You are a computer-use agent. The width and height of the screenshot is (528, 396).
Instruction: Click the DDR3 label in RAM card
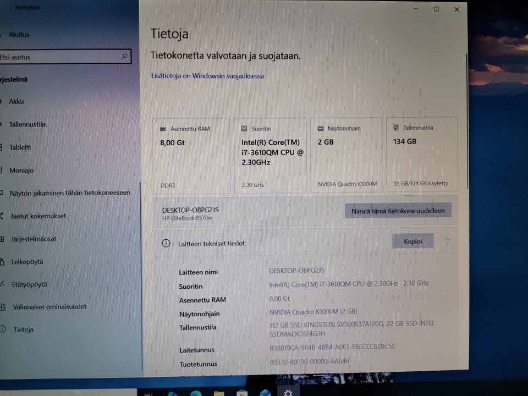pos(168,185)
